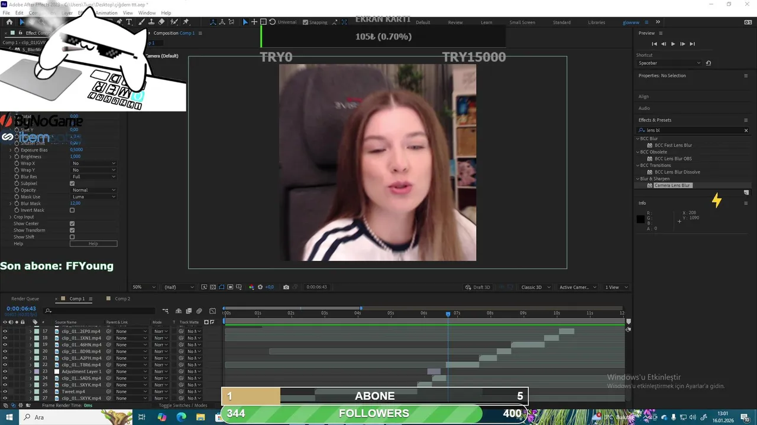Click the World Axis Mode icon
Viewport: 757px width, 425px height.
coord(222,22)
